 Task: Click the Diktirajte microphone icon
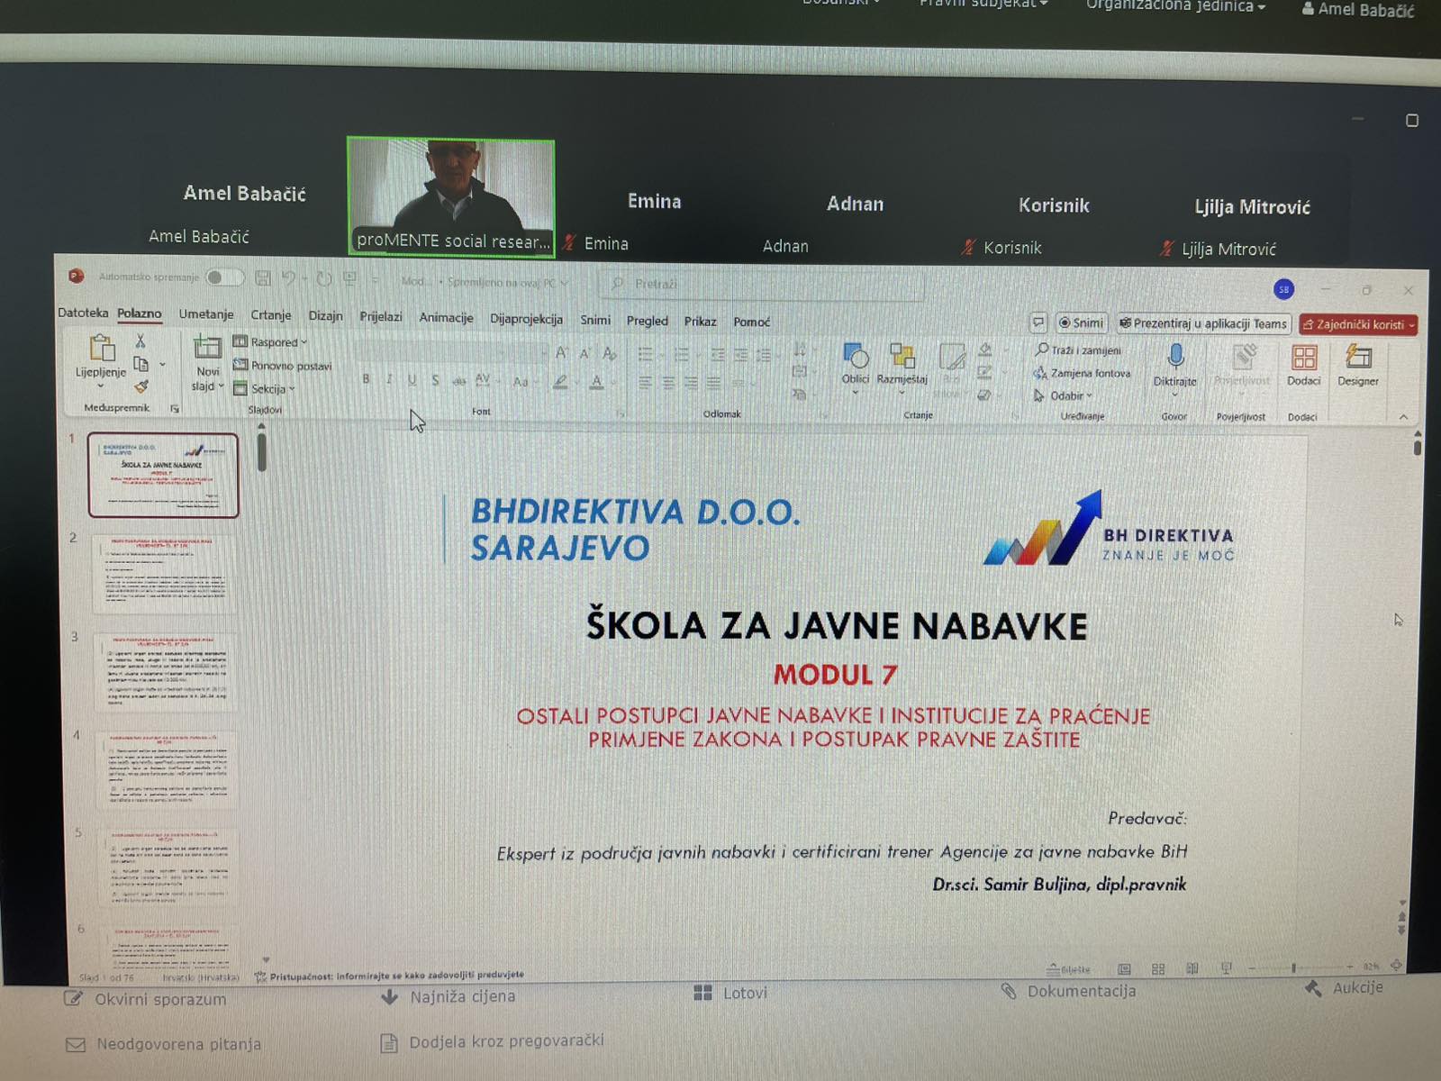click(x=1175, y=357)
